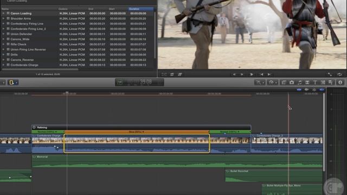The width and height of the screenshot is (347, 195).
Task: Open the orange Slow speed segment menu
Action: pos(137,132)
